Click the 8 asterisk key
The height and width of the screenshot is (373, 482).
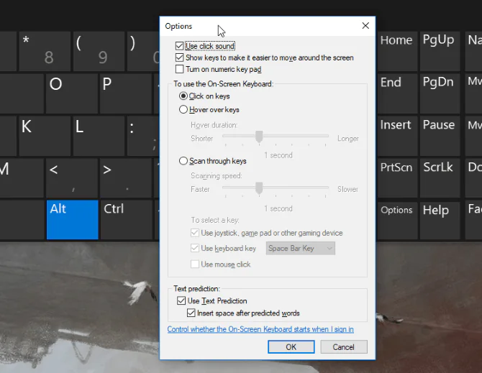(45, 51)
